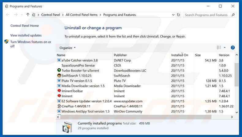Select EZ Software Updater version 1.2.0.4
This screenshot has height=137, width=242.
coord(86,101)
